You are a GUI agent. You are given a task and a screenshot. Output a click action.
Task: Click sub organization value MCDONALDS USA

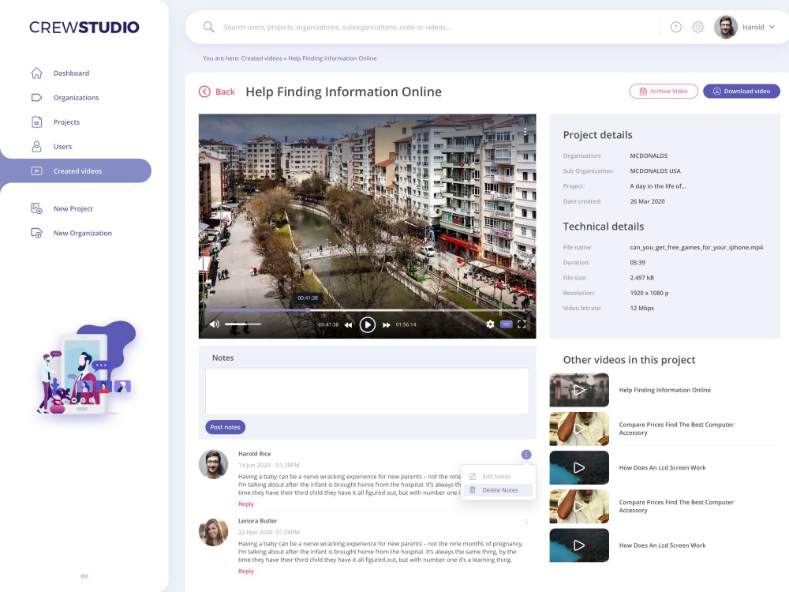[x=655, y=170]
